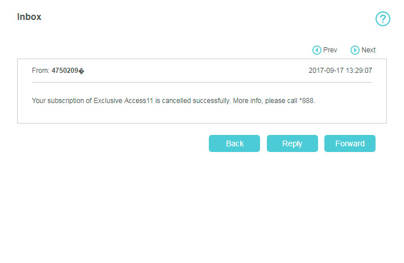Go to next message via Next text
The width and height of the screenshot is (404, 263).
369,50
